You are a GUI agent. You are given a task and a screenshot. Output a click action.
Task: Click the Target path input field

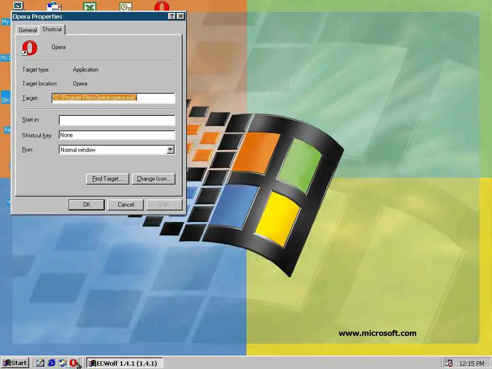[113, 98]
